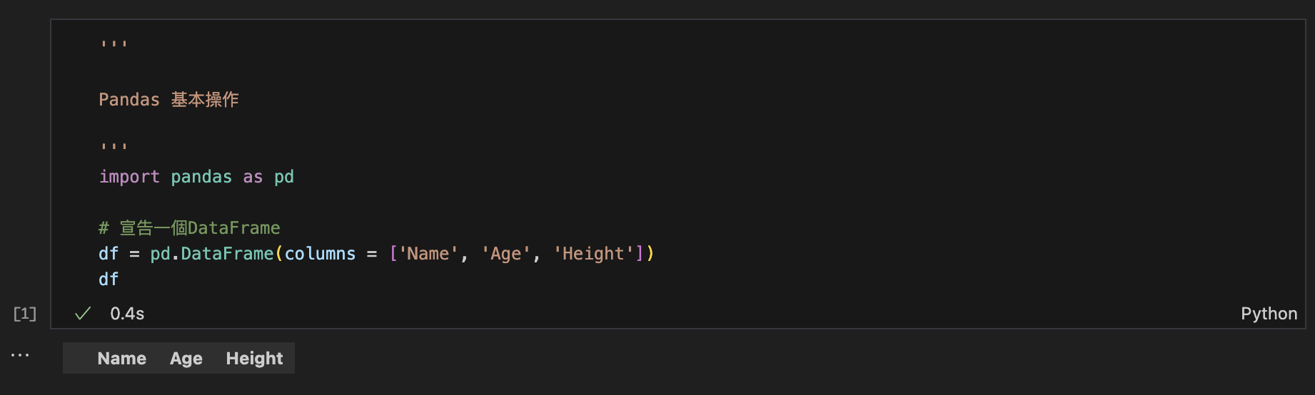Click the 'Age' string in columns list
The width and height of the screenshot is (1315, 395).
pos(506,254)
